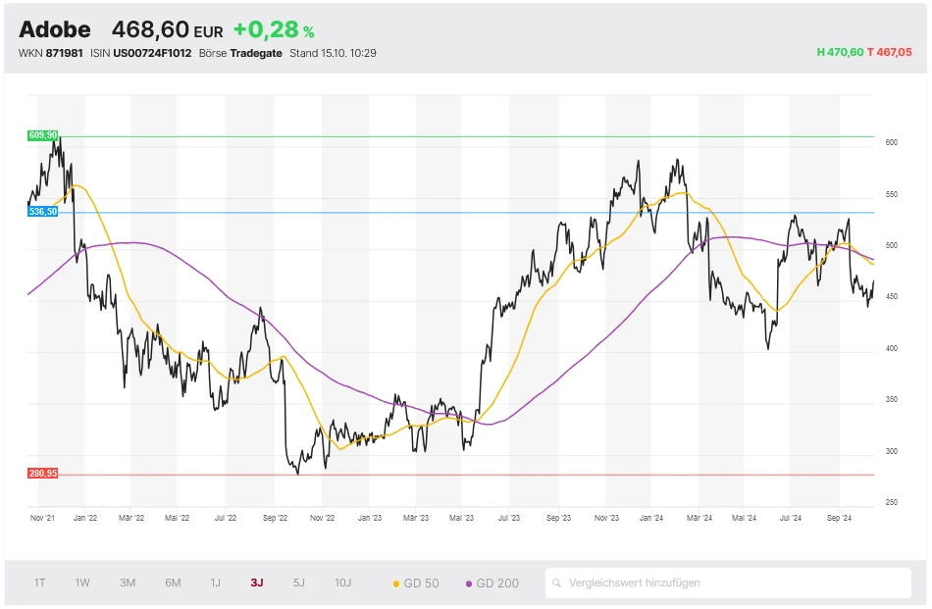Image resolution: width=932 pixels, height=609 pixels.
Task: Select the active 3J range
Action: (257, 583)
